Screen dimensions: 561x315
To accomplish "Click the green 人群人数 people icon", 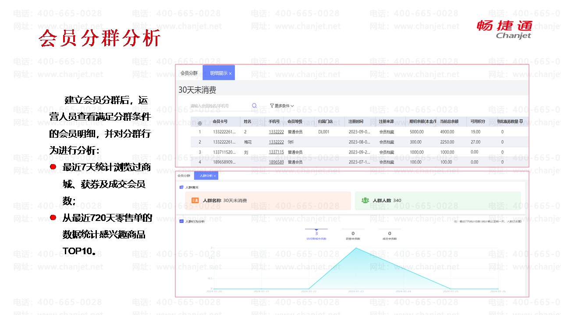I will (x=365, y=200).
